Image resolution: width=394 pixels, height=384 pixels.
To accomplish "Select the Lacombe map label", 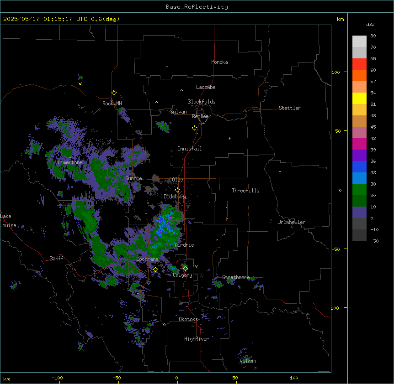I will [206, 87].
